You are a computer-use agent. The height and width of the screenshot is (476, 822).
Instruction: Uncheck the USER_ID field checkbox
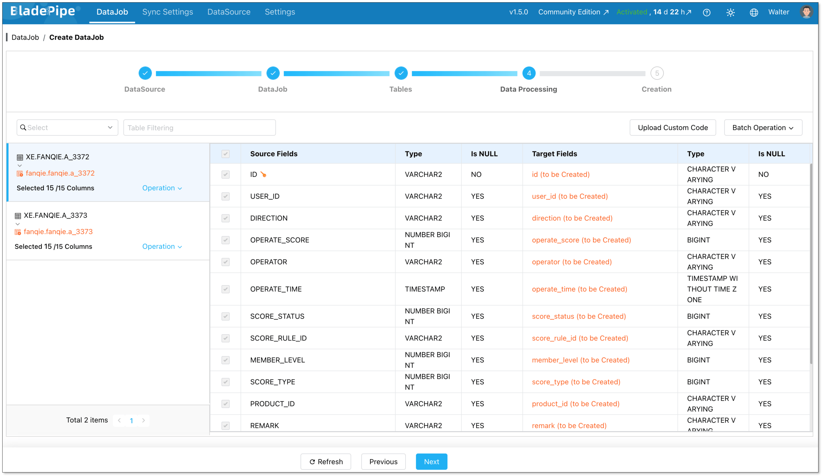tap(225, 196)
